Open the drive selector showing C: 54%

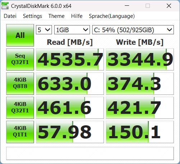(x=133, y=30)
